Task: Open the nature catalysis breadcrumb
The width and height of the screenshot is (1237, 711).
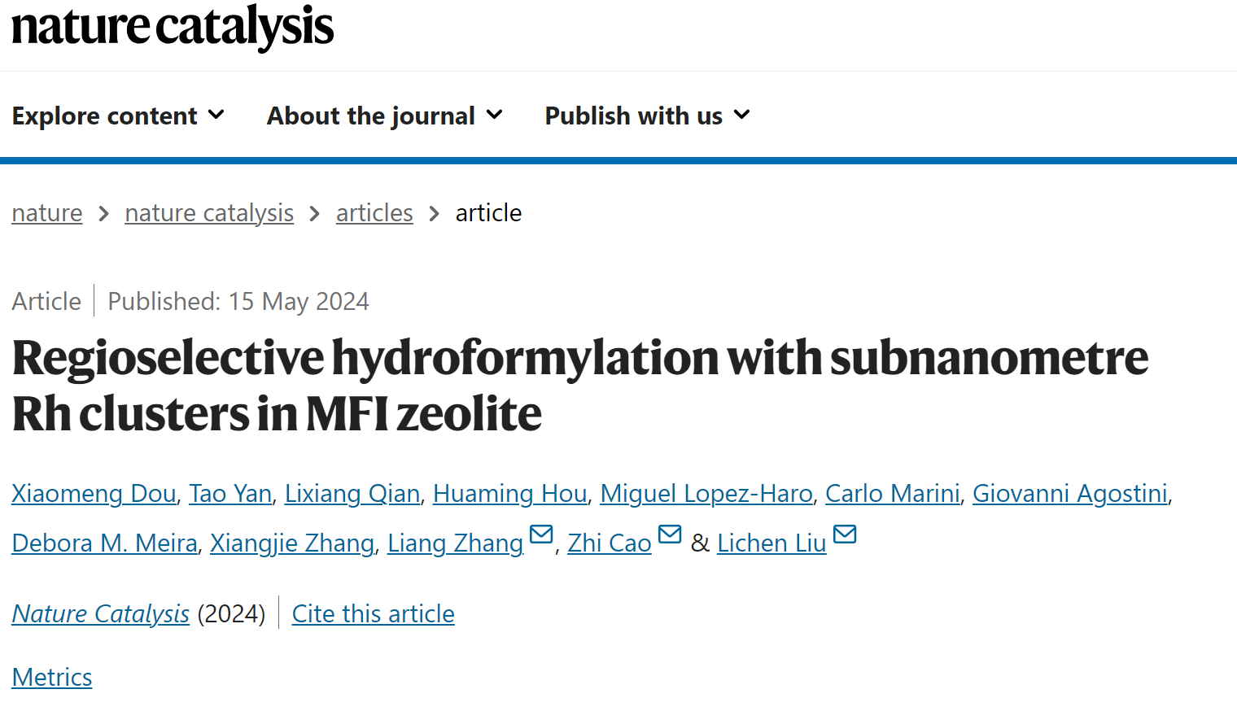Action: 209,213
